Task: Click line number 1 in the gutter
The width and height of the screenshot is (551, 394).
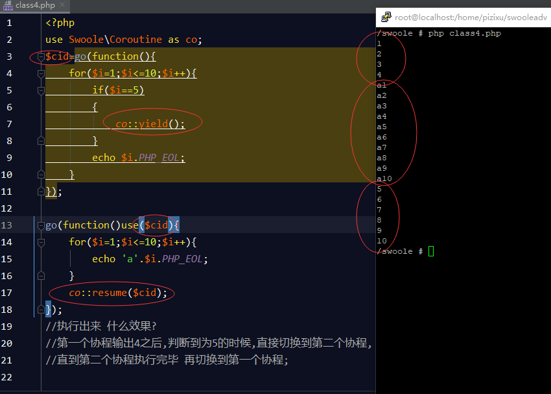Action: [x=9, y=23]
